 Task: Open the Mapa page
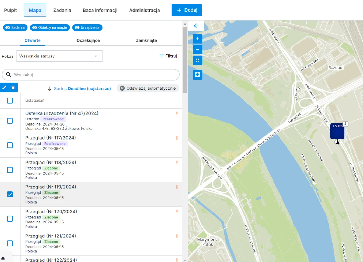pyautogui.click(x=35, y=10)
